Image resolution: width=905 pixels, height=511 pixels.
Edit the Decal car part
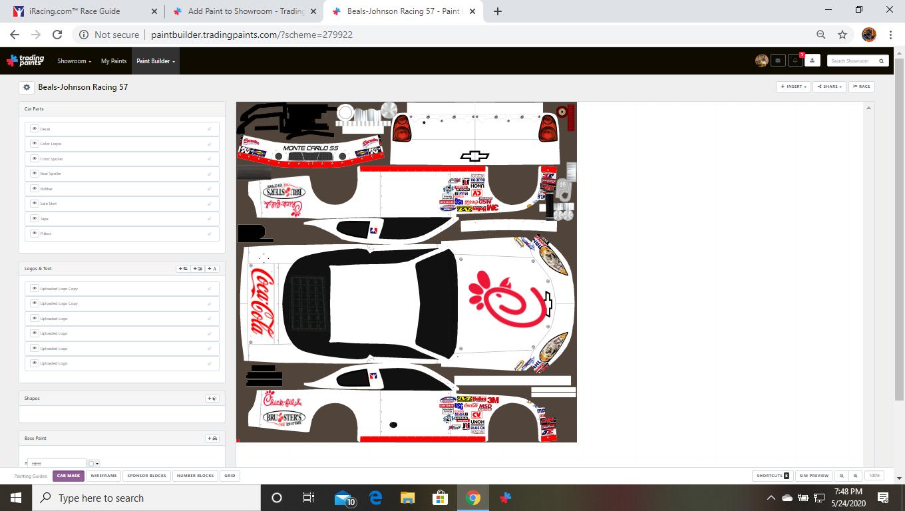[x=209, y=128]
